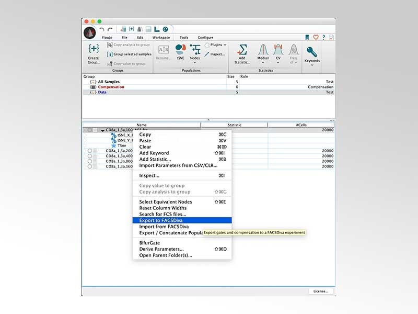
Task: Choose Export to FACSDiva menu entry
Action: pyautogui.click(x=182, y=220)
